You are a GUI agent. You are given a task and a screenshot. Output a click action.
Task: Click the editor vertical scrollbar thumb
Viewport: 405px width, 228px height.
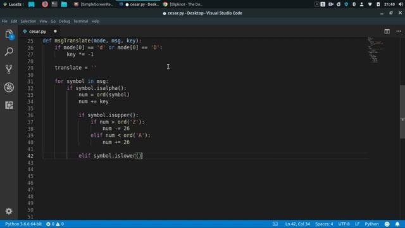(x=402, y=112)
